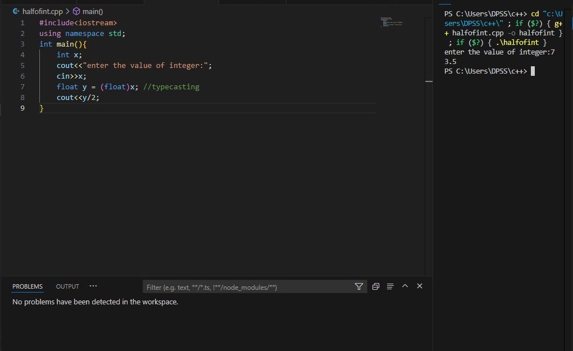The width and height of the screenshot is (573, 351).
Task: Open the panel's more tabs ellipsis
Action: coord(93,286)
